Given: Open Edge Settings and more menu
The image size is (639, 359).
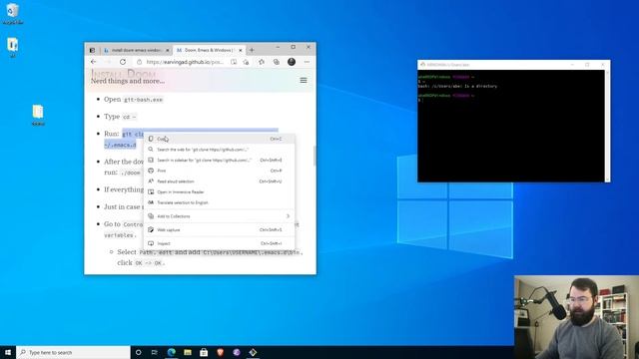Looking at the screenshot, I should [x=307, y=62].
